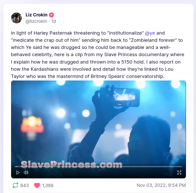
Task: Play the Slave Princess video clip
Action: [18, 172]
